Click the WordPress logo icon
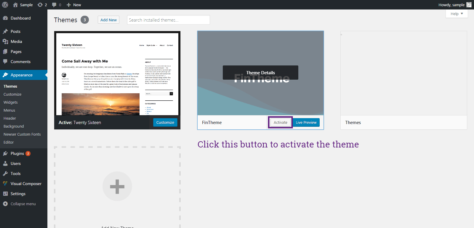 coord(5,5)
